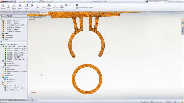Switch to the Sketch ribbon tab

click(18, 13)
